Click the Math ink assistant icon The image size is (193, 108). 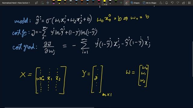(161, 3)
